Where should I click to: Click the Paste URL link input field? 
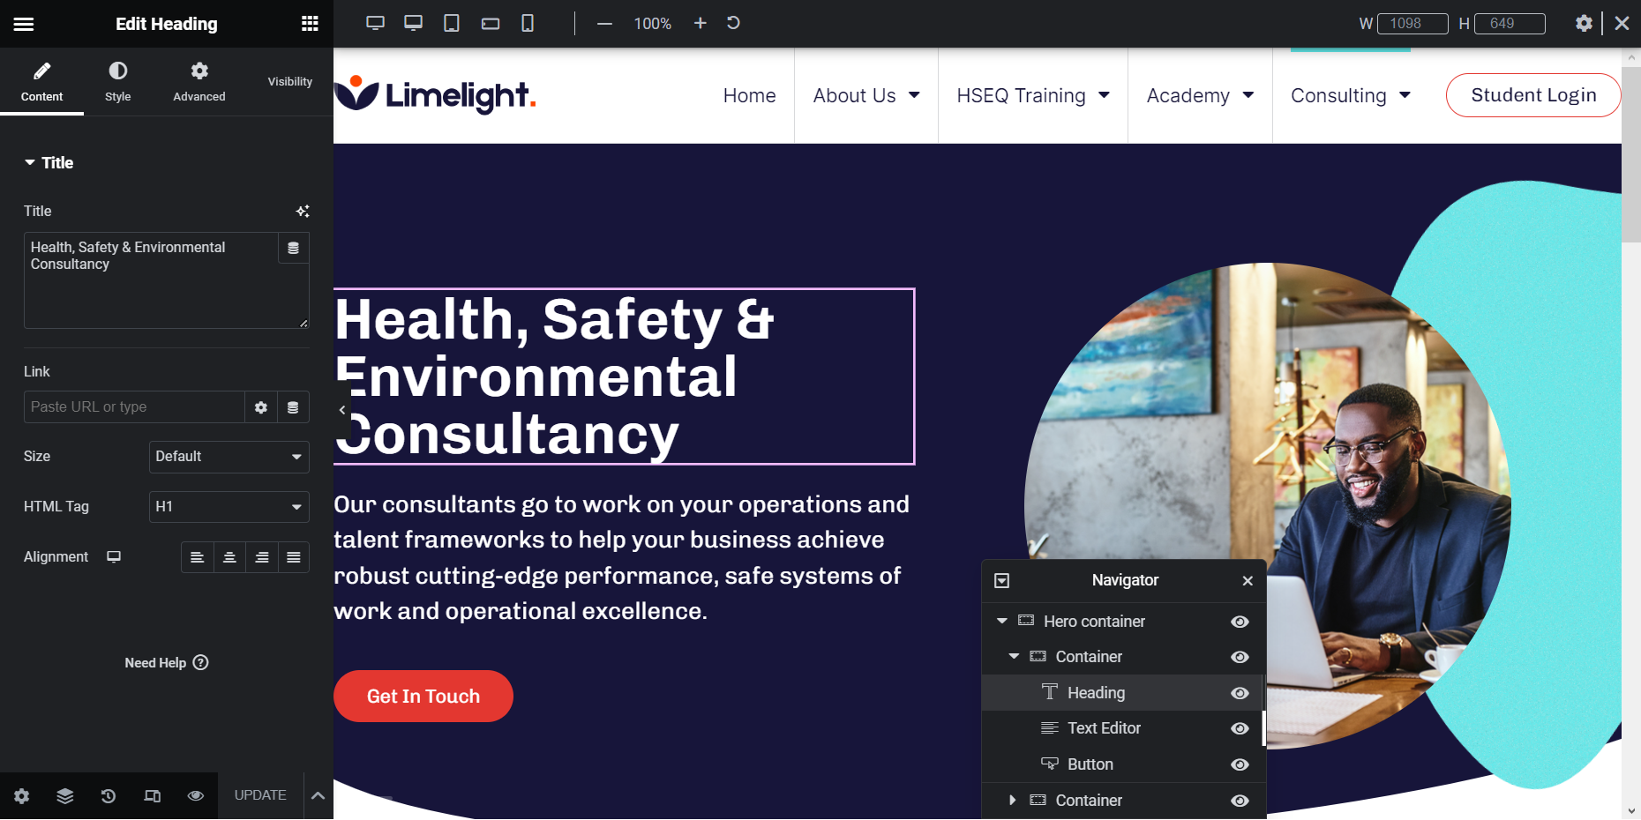coord(134,407)
